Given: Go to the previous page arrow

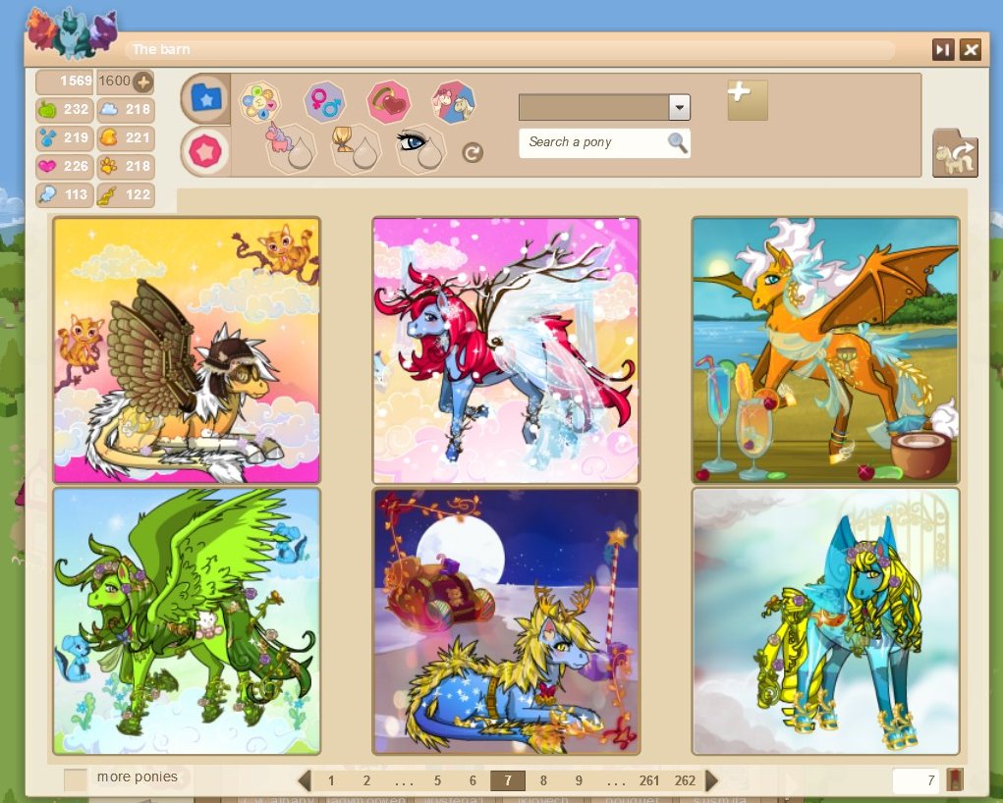Looking at the screenshot, I should (305, 780).
